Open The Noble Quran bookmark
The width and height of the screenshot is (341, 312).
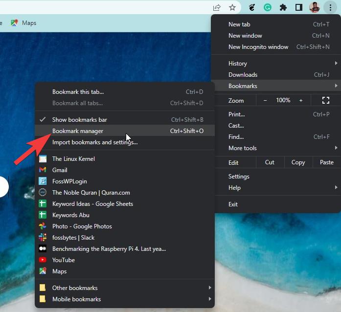coord(125,193)
